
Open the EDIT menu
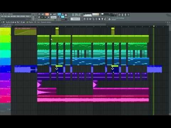5,16
